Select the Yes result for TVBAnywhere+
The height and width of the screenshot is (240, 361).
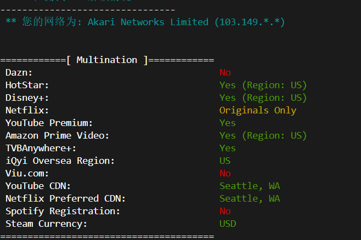(228, 148)
